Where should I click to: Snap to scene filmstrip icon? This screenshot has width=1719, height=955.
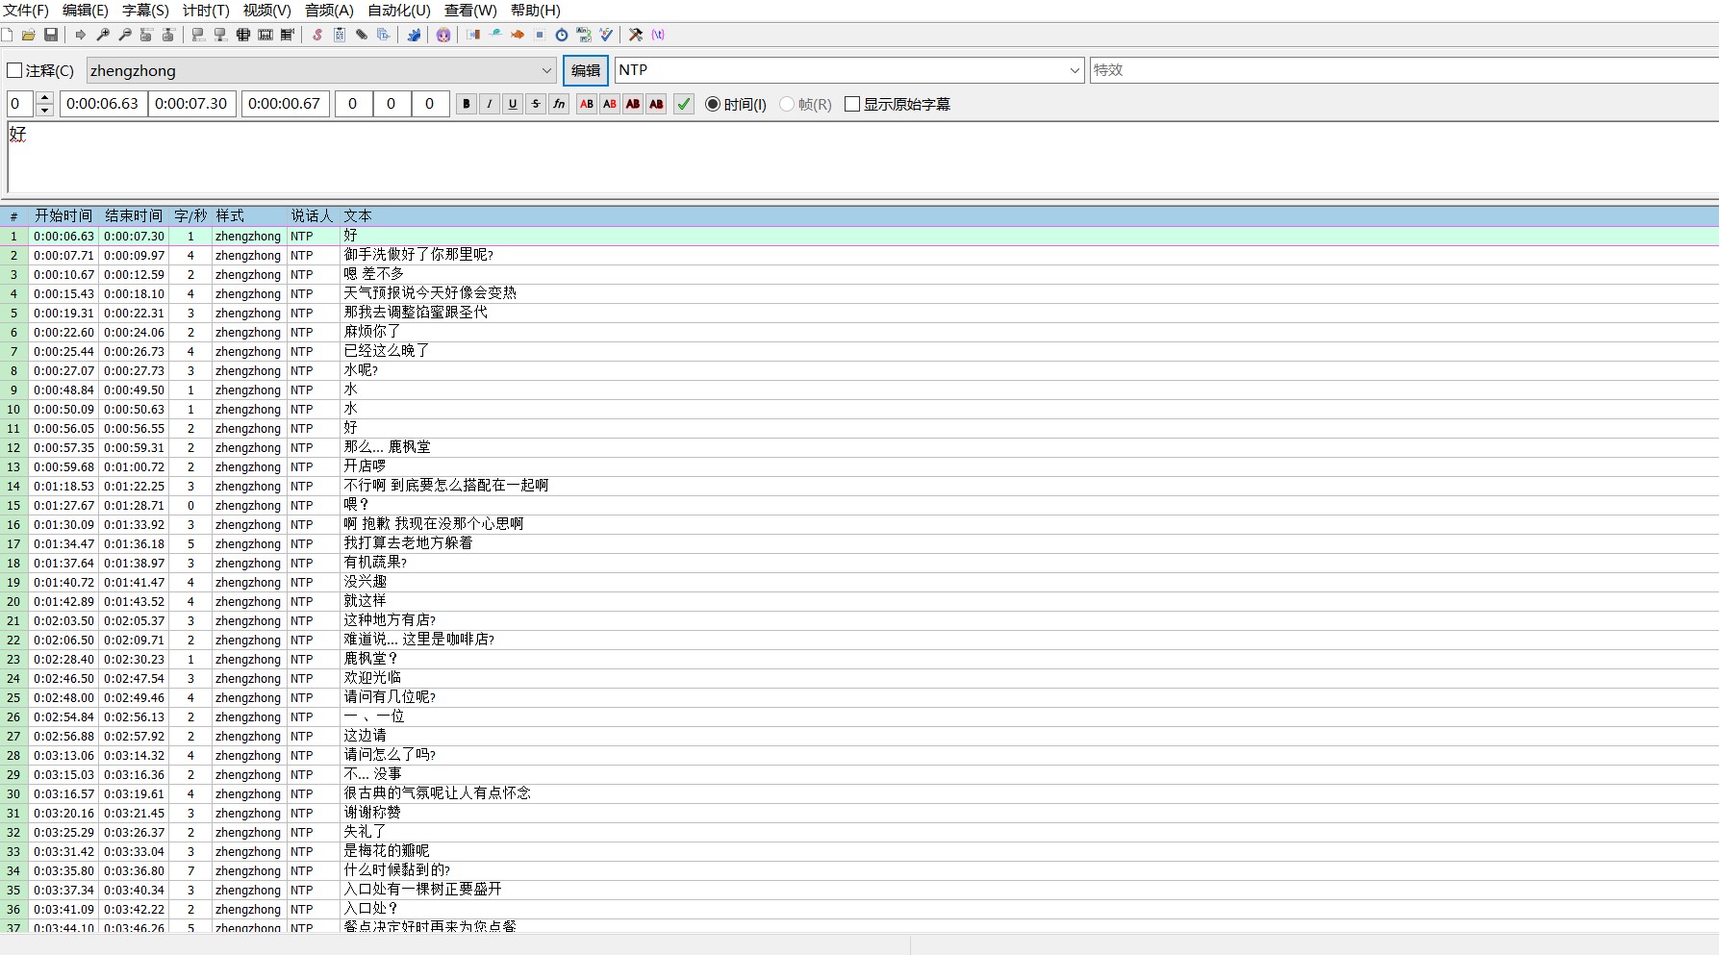click(x=265, y=35)
